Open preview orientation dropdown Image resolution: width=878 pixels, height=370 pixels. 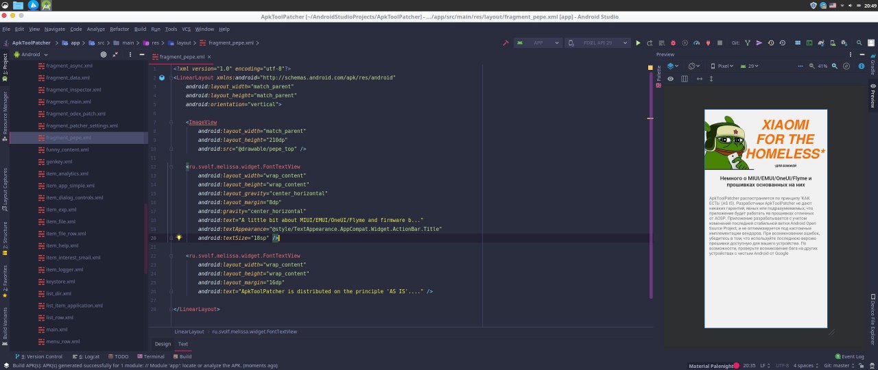pos(696,66)
